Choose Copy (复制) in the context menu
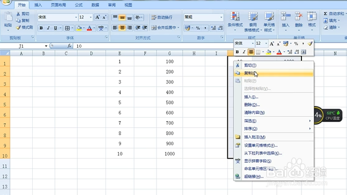Viewport: 347px width, 195px height. tap(274, 73)
